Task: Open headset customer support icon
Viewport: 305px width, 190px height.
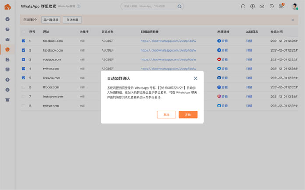Action: click(243, 7)
